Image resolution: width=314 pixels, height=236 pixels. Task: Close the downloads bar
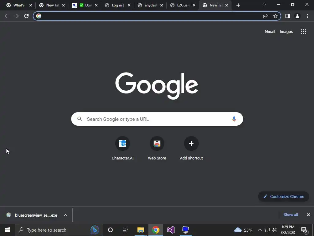tap(308, 215)
